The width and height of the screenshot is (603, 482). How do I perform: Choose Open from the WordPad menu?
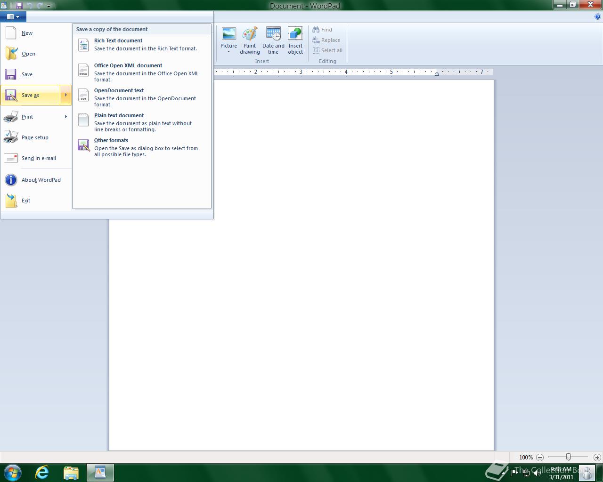36,54
